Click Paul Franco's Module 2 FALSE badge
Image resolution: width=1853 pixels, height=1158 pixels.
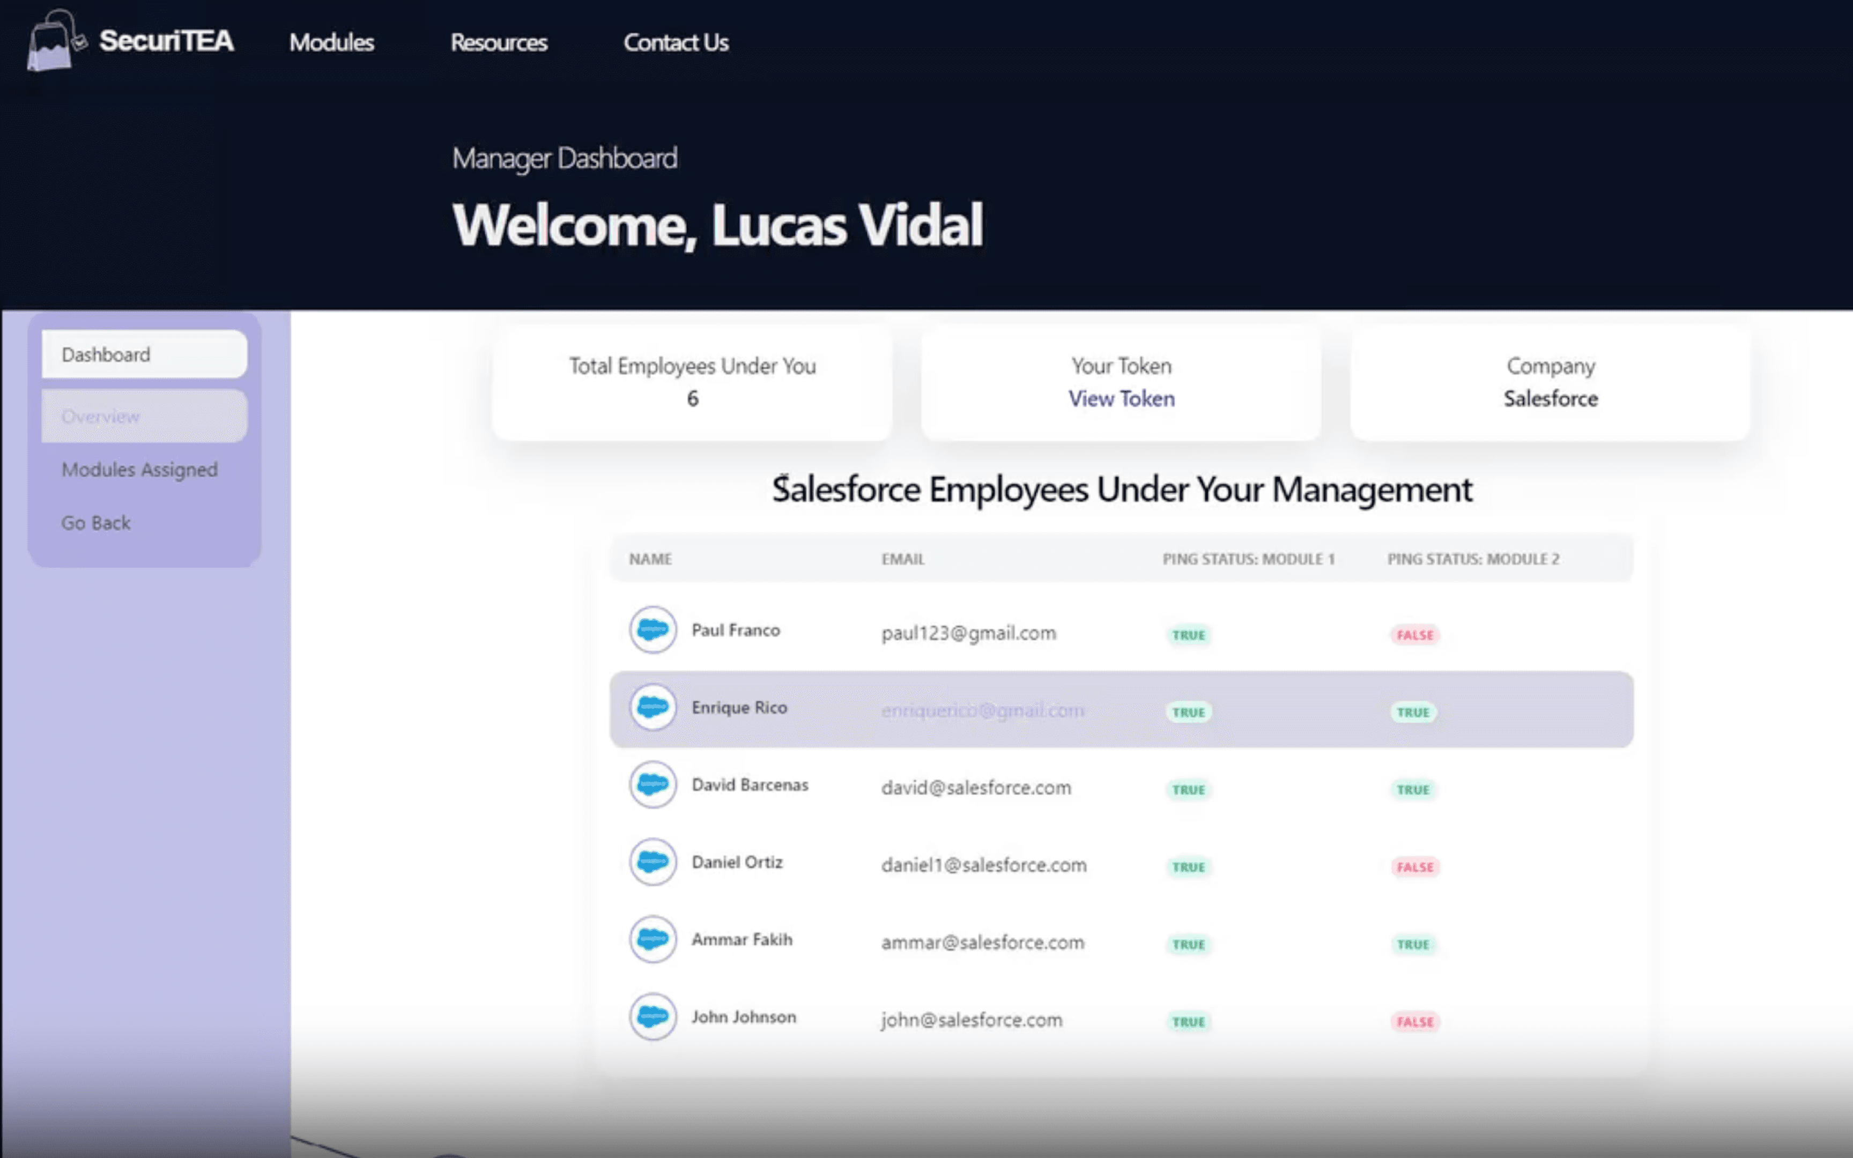click(1415, 635)
